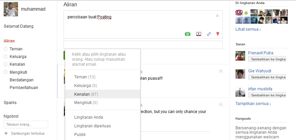Select the Teman circle radio in sidebar
Screen dimensions: 296x140
coord(6,49)
